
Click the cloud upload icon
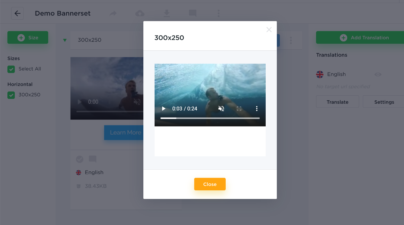pos(140,13)
